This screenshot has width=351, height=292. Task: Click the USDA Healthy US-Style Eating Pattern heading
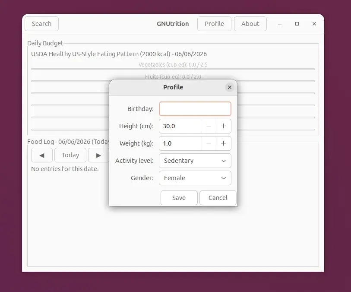coord(119,54)
